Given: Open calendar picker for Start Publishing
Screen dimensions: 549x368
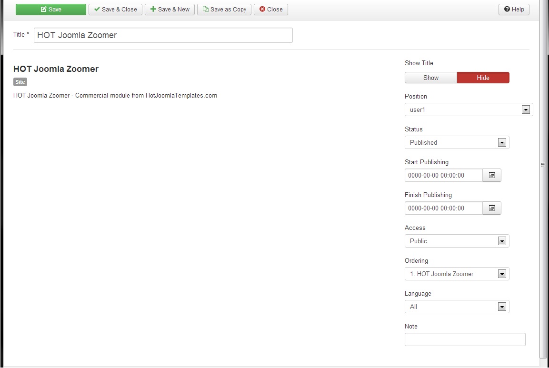Looking at the screenshot, I should (x=492, y=175).
